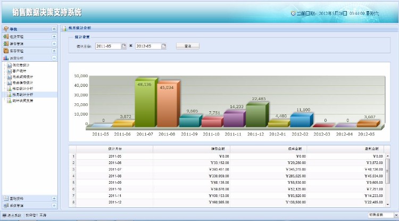
Task: Collapse the 导航 navigation sidebar with double-arrow
Action: pos(54,29)
